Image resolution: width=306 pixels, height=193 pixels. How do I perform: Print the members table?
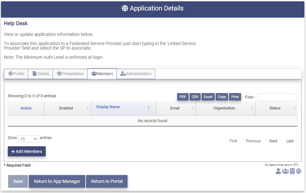tap(235, 97)
